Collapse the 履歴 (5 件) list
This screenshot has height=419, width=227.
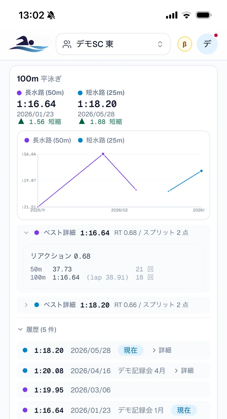click(37, 329)
